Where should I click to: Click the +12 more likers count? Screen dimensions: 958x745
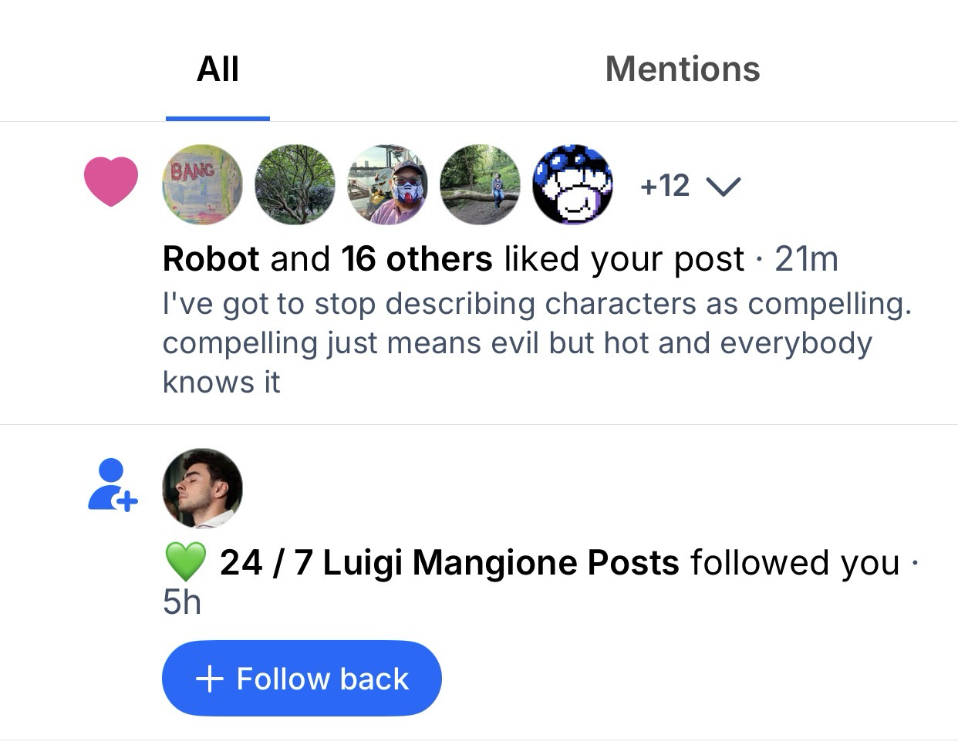click(664, 186)
